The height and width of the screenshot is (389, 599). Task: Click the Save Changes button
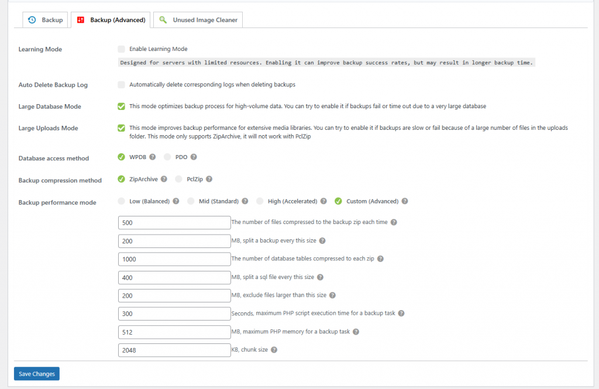36,373
